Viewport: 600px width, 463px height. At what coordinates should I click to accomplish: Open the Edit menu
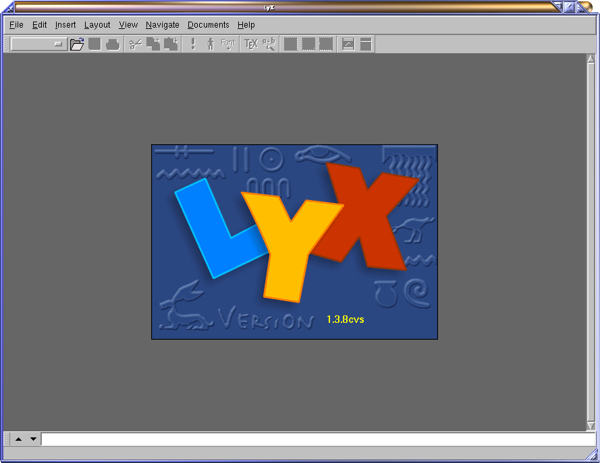point(39,25)
